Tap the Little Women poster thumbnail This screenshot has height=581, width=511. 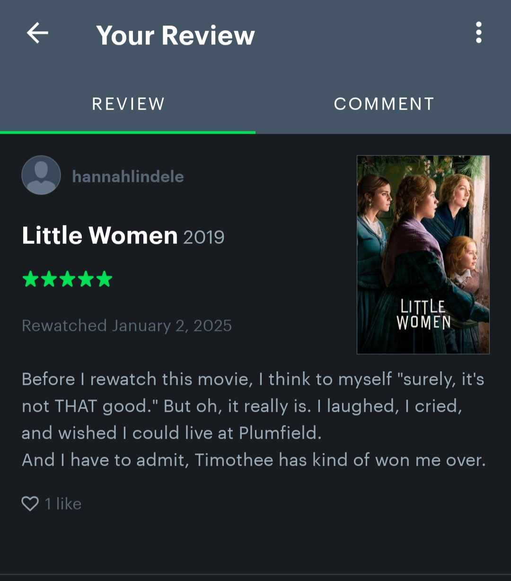pos(423,254)
